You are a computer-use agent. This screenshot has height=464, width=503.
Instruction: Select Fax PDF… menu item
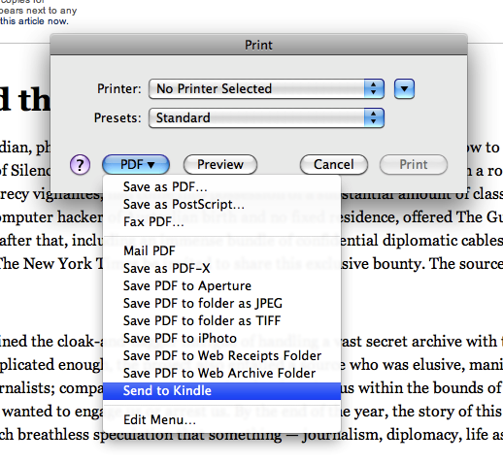221,221
